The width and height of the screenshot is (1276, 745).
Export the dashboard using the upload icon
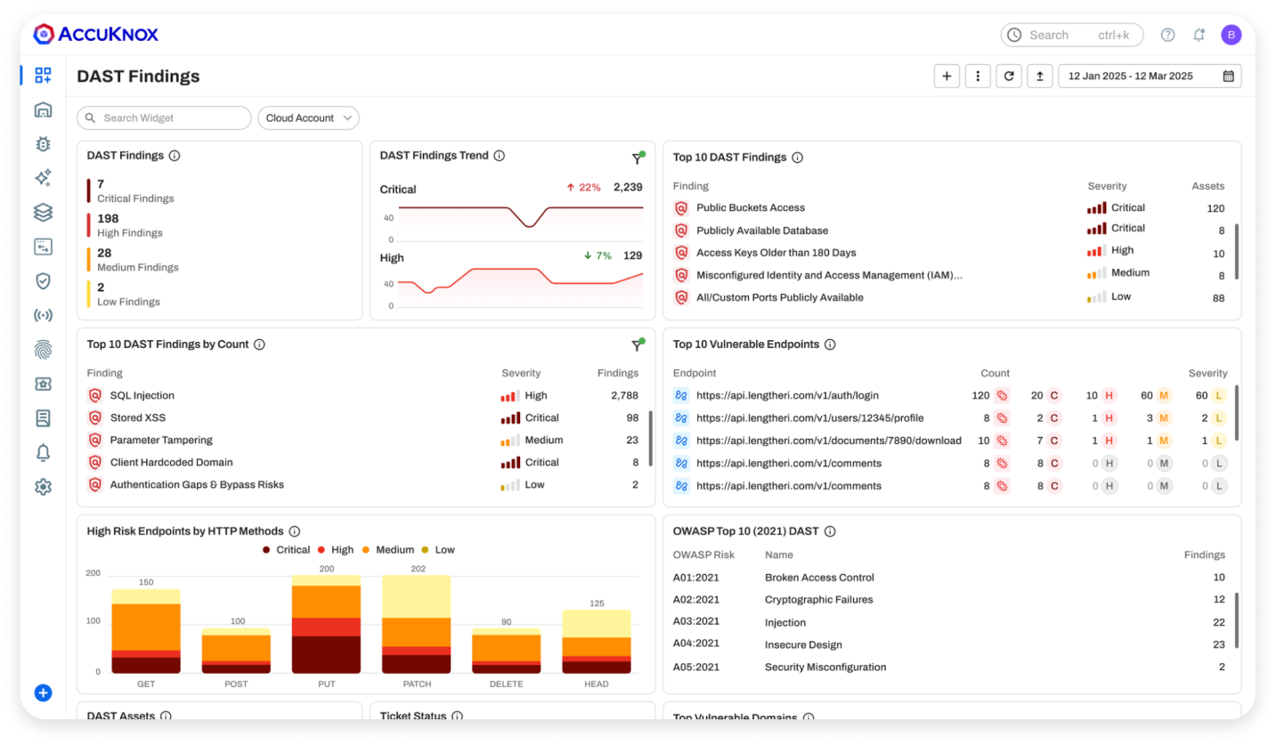point(1039,76)
